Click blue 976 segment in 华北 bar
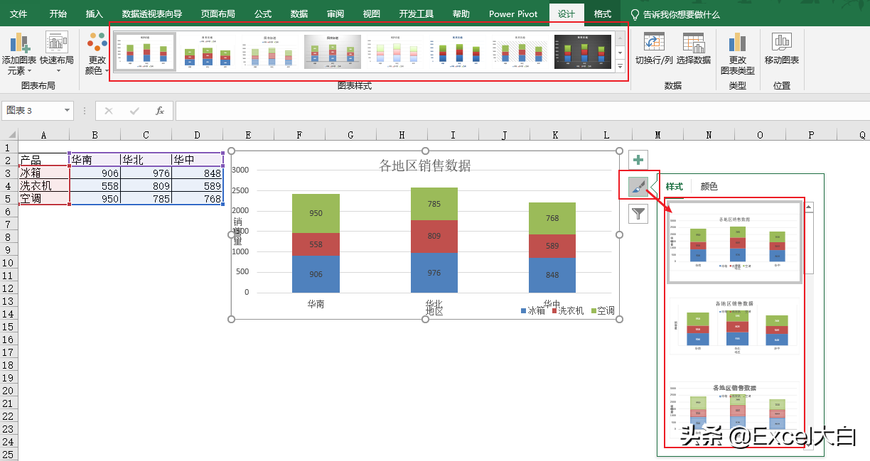The image size is (870, 461). pos(434,273)
